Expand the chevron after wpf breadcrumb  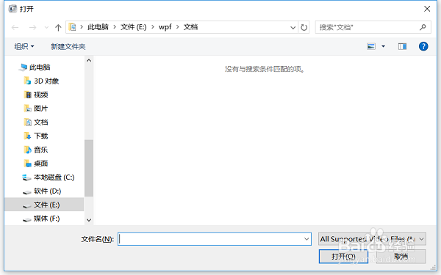tap(178, 27)
